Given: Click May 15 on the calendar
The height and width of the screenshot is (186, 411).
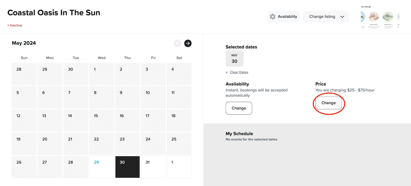Looking at the screenshot, I should click(x=101, y=120).
